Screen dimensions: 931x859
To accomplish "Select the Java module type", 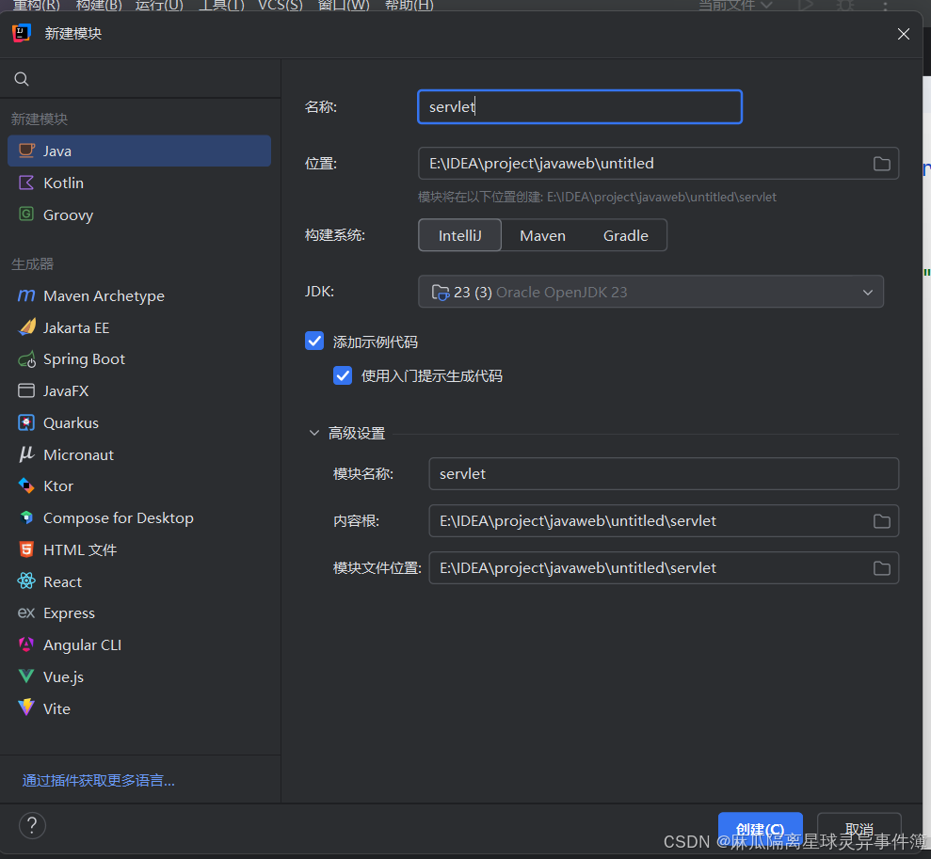I will (x=139, y=151).
